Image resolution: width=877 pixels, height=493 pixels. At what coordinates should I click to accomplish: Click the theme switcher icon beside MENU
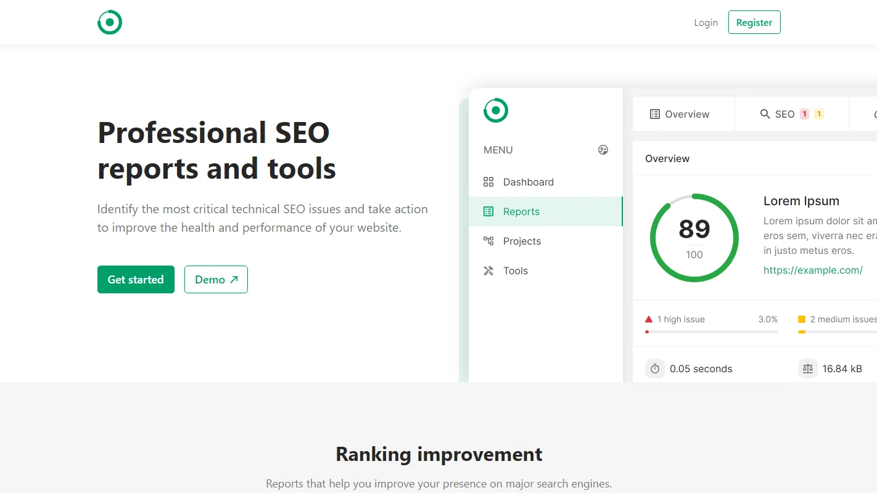pyautogui.click(x=603, y=150)
